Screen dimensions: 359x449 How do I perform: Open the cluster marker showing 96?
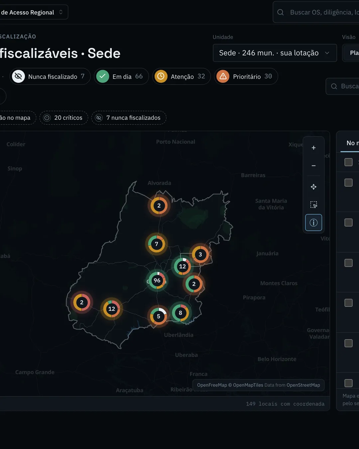[157, 280]
